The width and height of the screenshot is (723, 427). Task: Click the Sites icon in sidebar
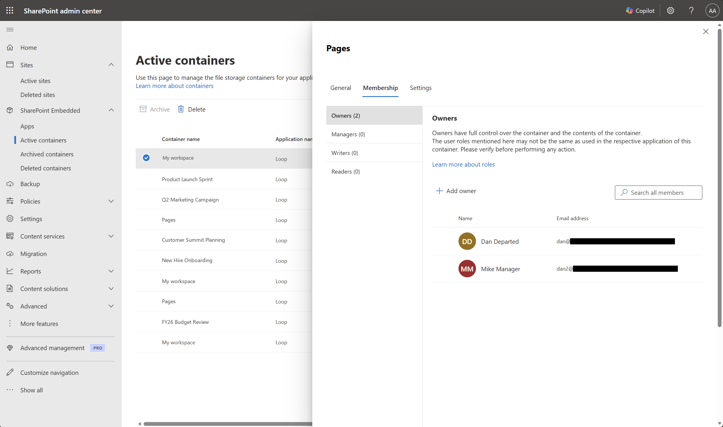[10, 65]
